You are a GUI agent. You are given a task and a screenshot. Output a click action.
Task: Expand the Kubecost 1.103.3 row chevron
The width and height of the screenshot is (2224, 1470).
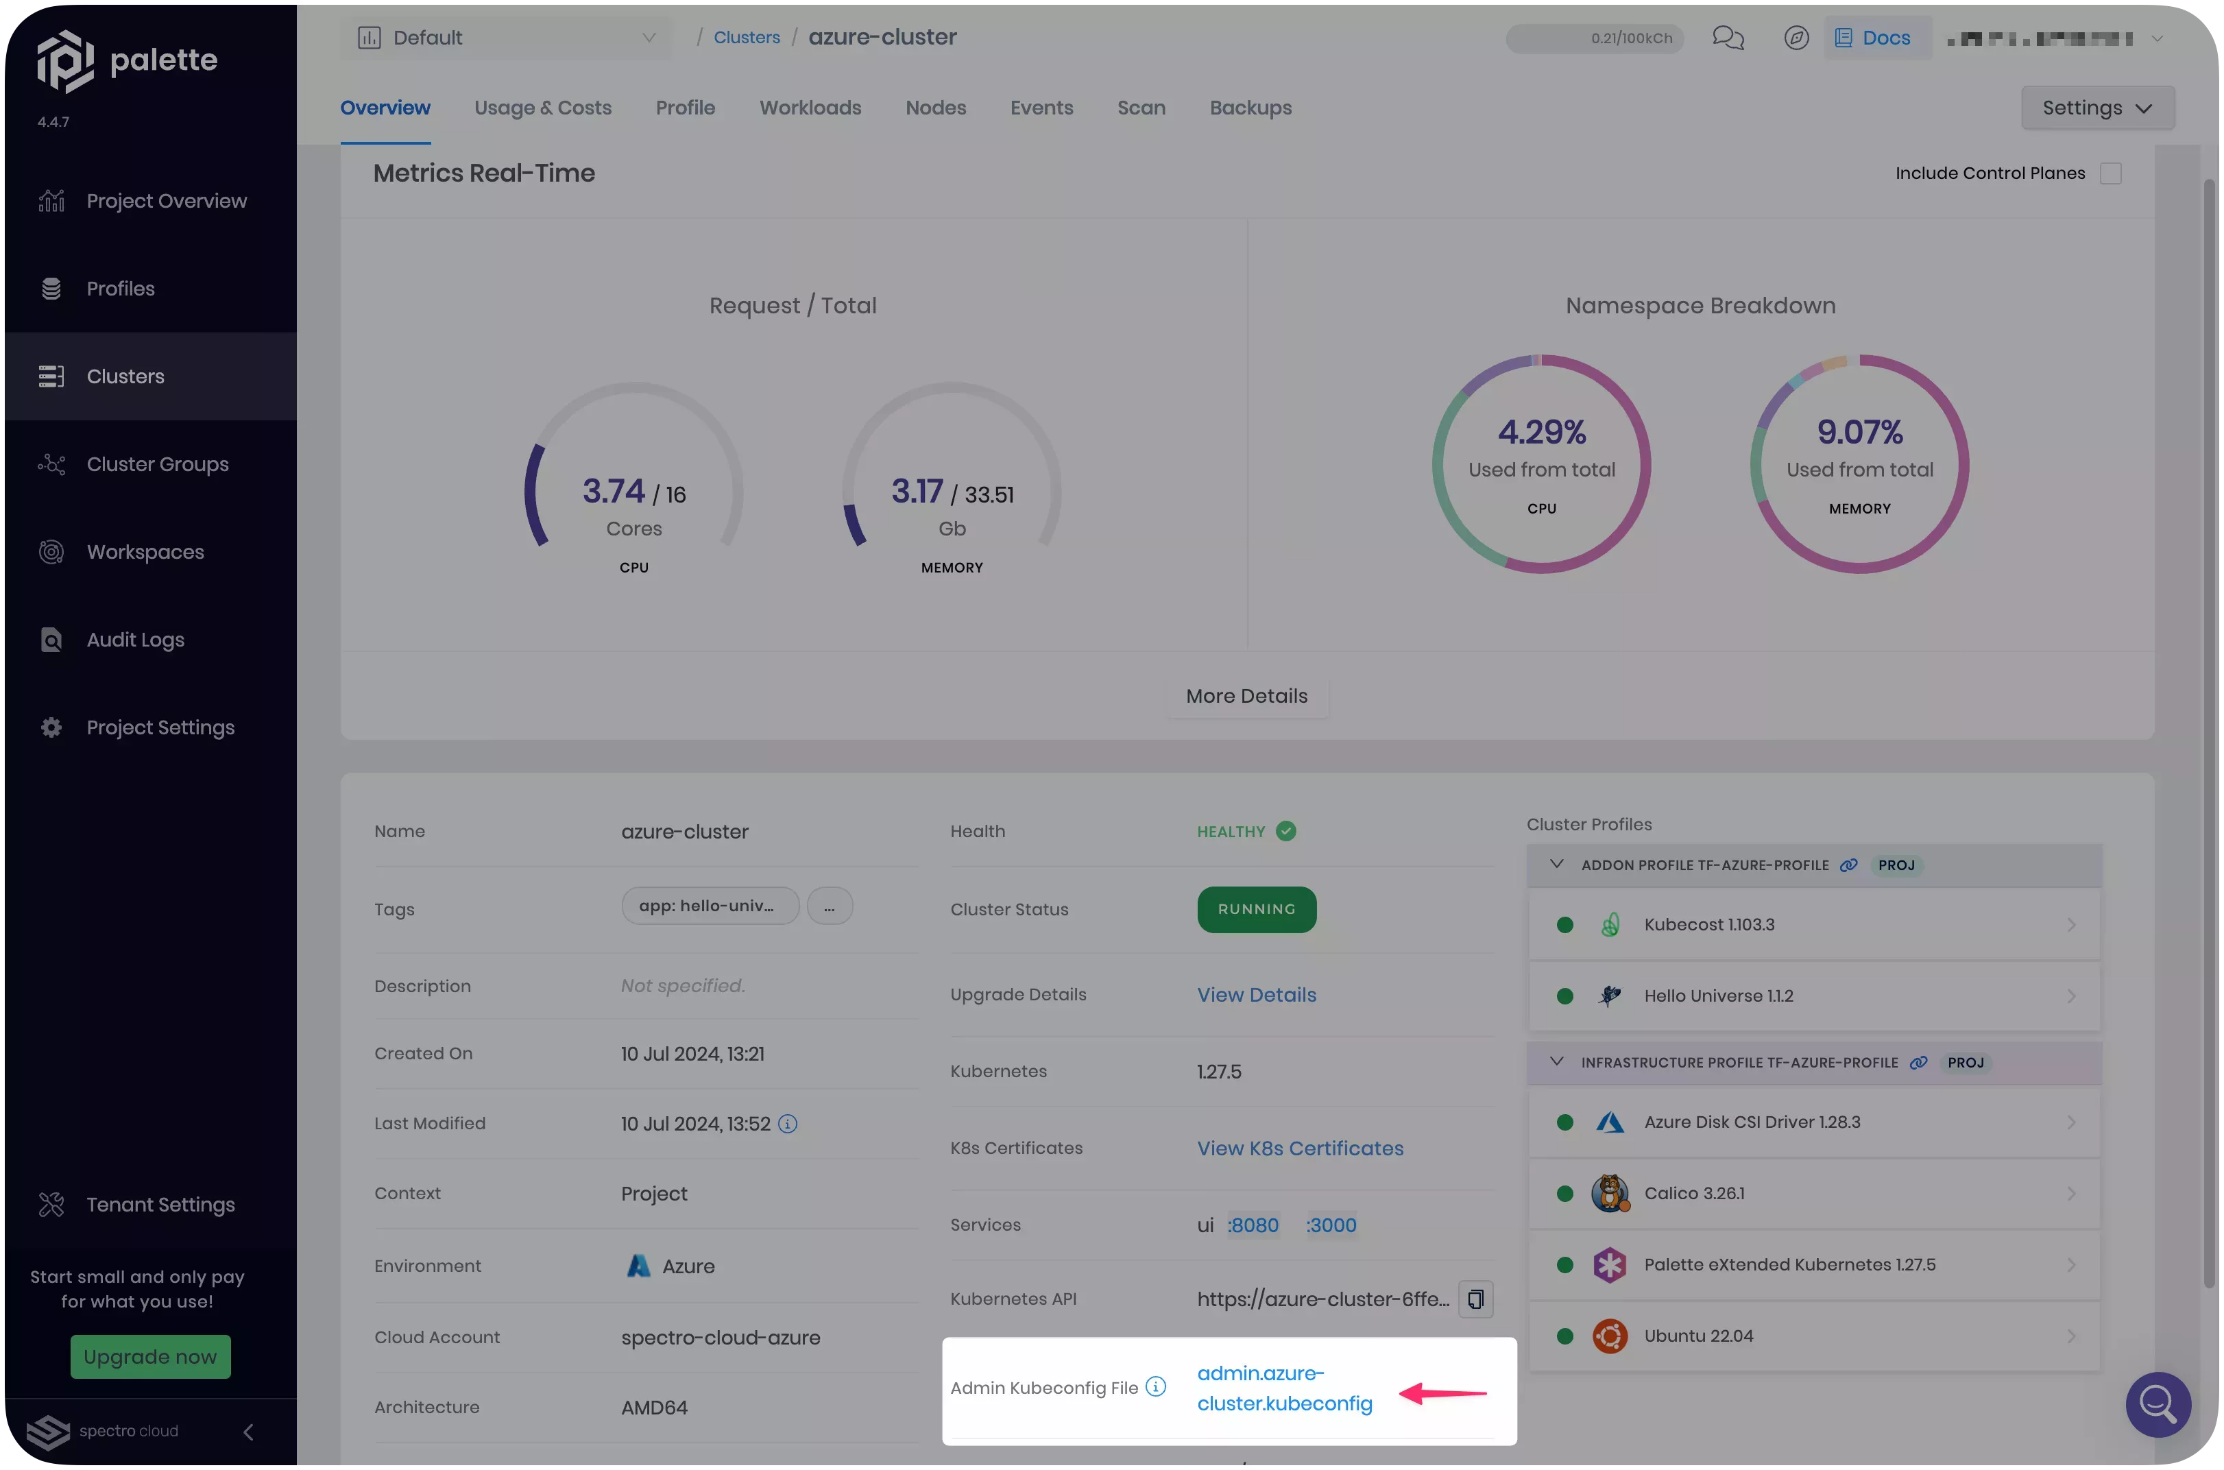tap(2070, 926)
